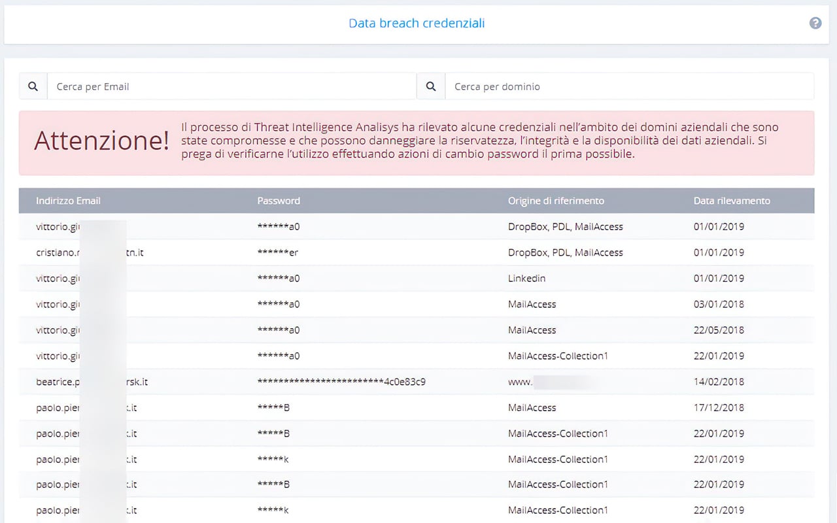The image size is (837, 523).
Task: Select the beatrice email address cell
Action: coord(92,382)
